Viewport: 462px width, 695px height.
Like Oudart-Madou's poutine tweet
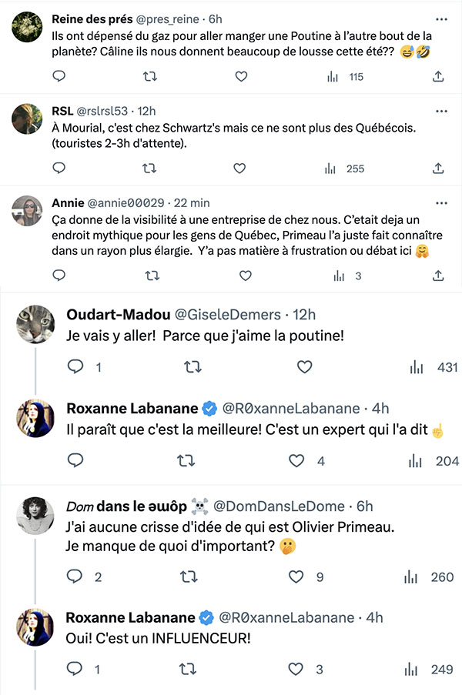coord(304,367)
